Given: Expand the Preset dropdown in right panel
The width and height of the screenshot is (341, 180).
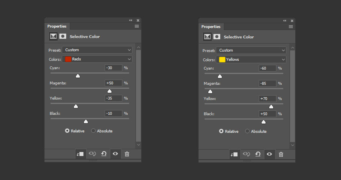Looking at the screenshot, I should [x=251, y=50].
